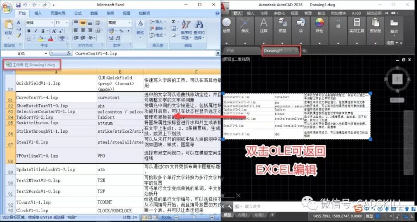Toggle middle vertical alignment in Excel
This screenshot has width=417, height=222.
pos(83,23)
